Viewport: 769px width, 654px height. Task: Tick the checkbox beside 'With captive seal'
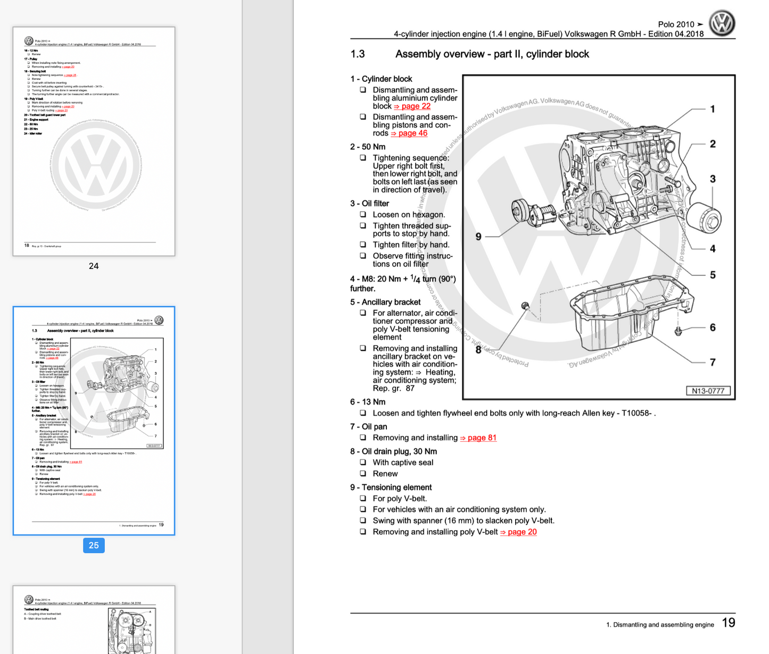pos(363,463)
